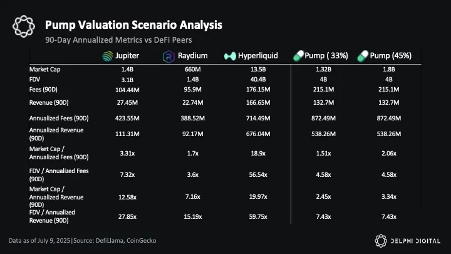Screen dimensions: 451x254
Task: Click the Annualized Fees (90D) row label
Action: click(59, 117)
